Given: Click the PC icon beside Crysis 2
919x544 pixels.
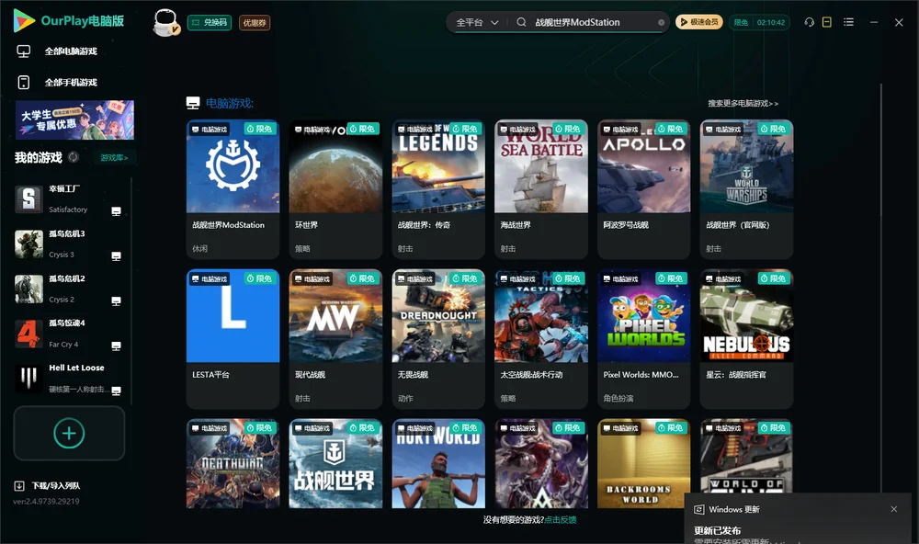Looking at the screenshot, I should point(116,300).
